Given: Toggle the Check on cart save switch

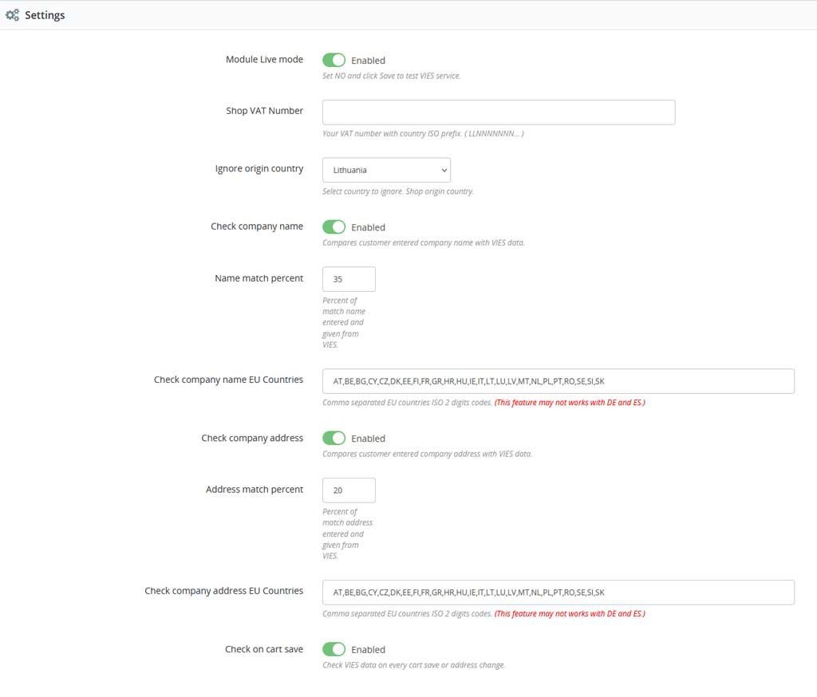Looking at the screenshot, I should (x=334, y=649).
